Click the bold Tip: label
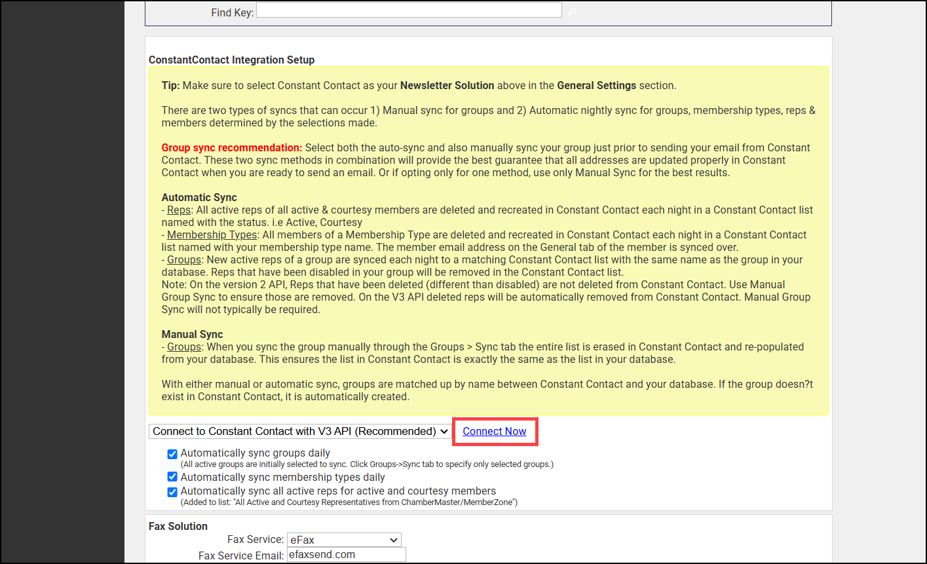Image resolution: width=927 pixels, height=564 pixels. point(170,85)
